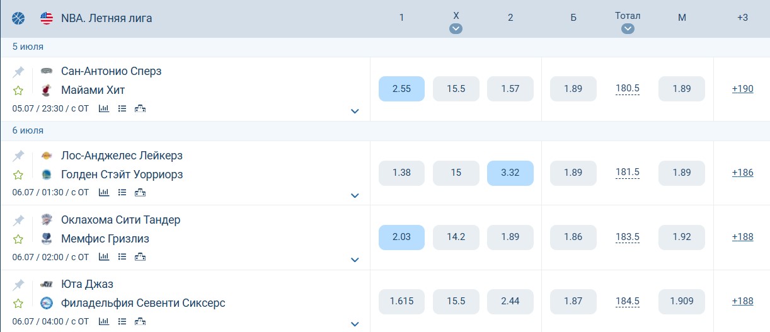The height and width of the screenshot is (332, 770).
Task: Pin the Utah Jazz match
Action: tap(18, 285)
